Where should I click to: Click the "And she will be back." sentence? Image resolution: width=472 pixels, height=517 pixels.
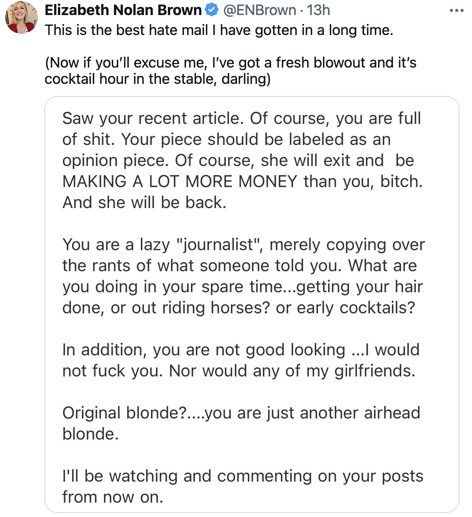[144, 203]
